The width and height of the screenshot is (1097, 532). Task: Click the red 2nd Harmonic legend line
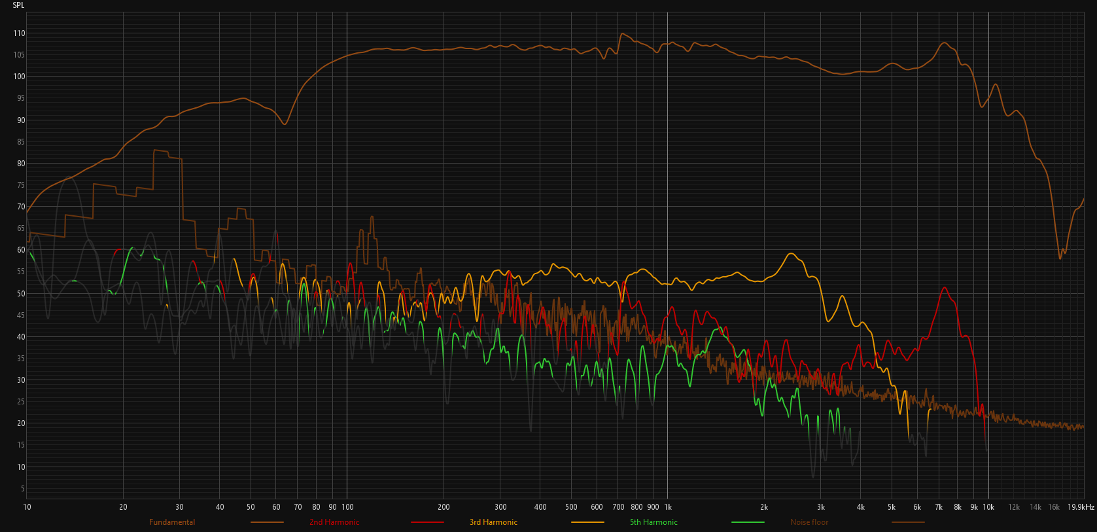(427, 522)
